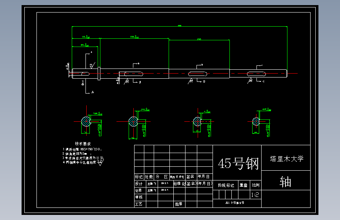The width and height of the screenshot is (340, 220).
Task: Select requirement line 'HBS=190~230'
Action: point(82,149)
